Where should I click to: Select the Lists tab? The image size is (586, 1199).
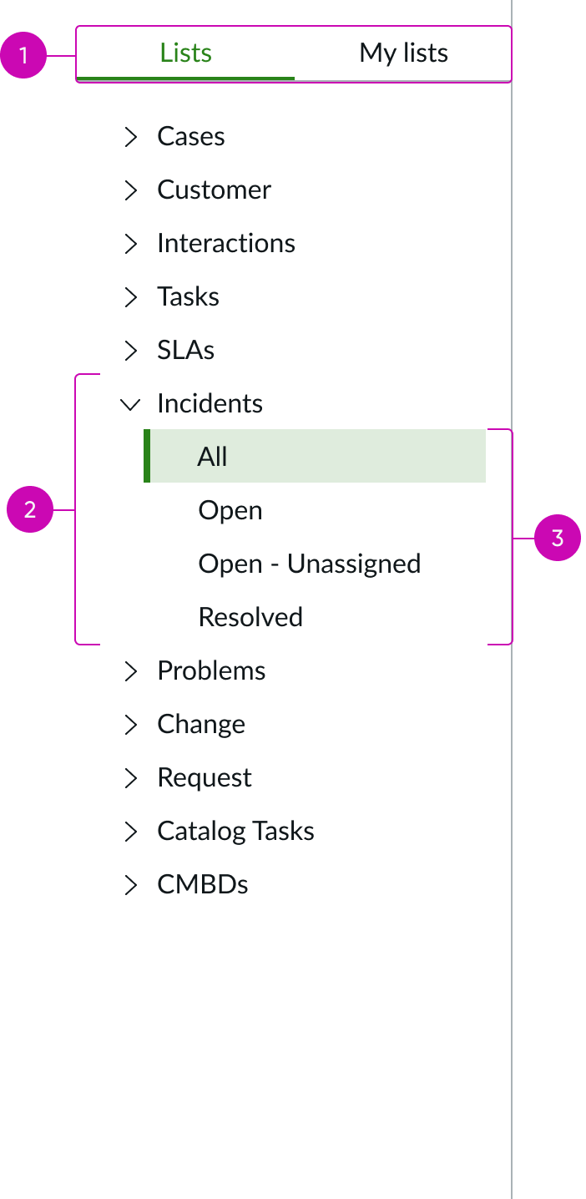185,53
